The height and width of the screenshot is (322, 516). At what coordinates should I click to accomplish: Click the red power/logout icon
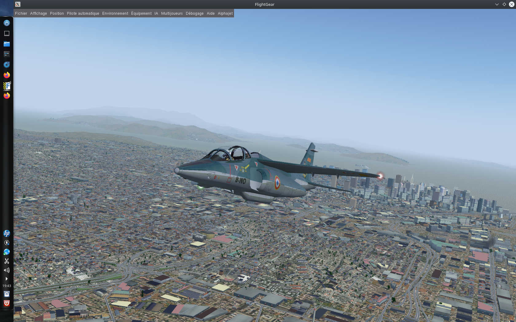pos(7,303)
